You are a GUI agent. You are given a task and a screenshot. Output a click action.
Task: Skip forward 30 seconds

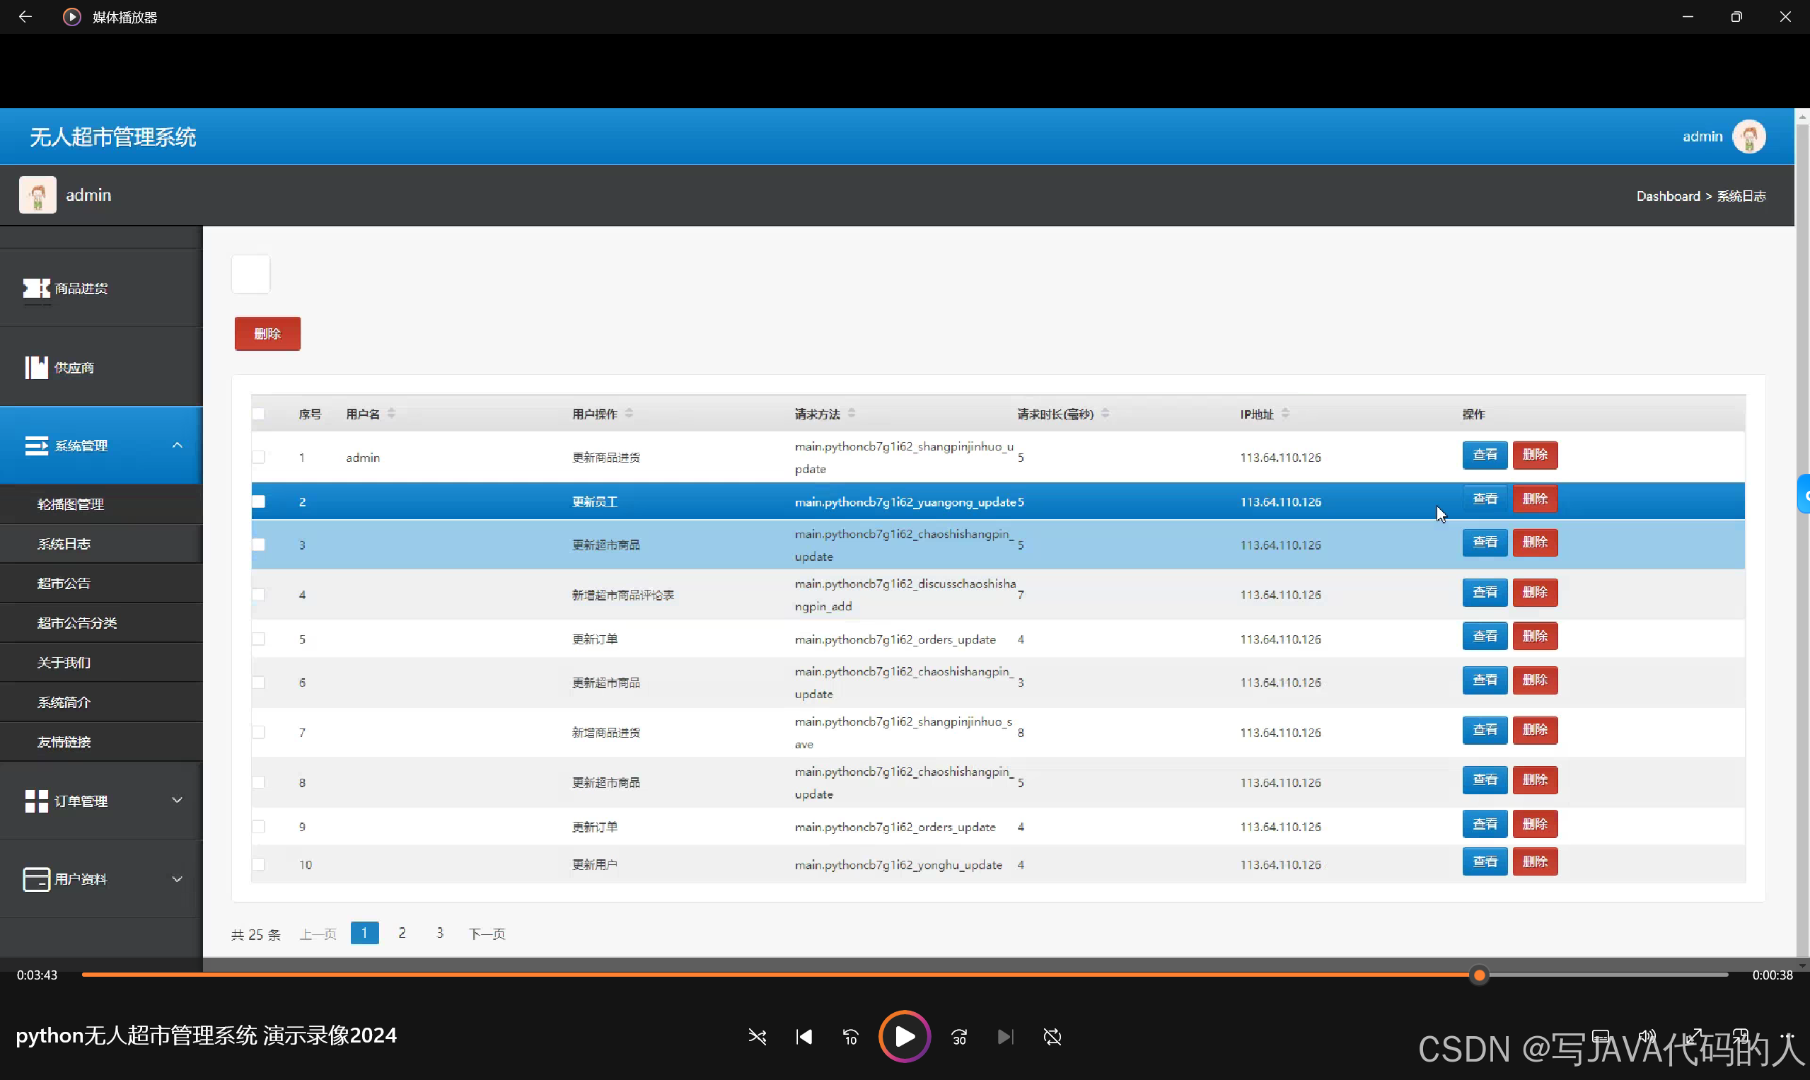pyautogui.click(x=959, y=1036)
